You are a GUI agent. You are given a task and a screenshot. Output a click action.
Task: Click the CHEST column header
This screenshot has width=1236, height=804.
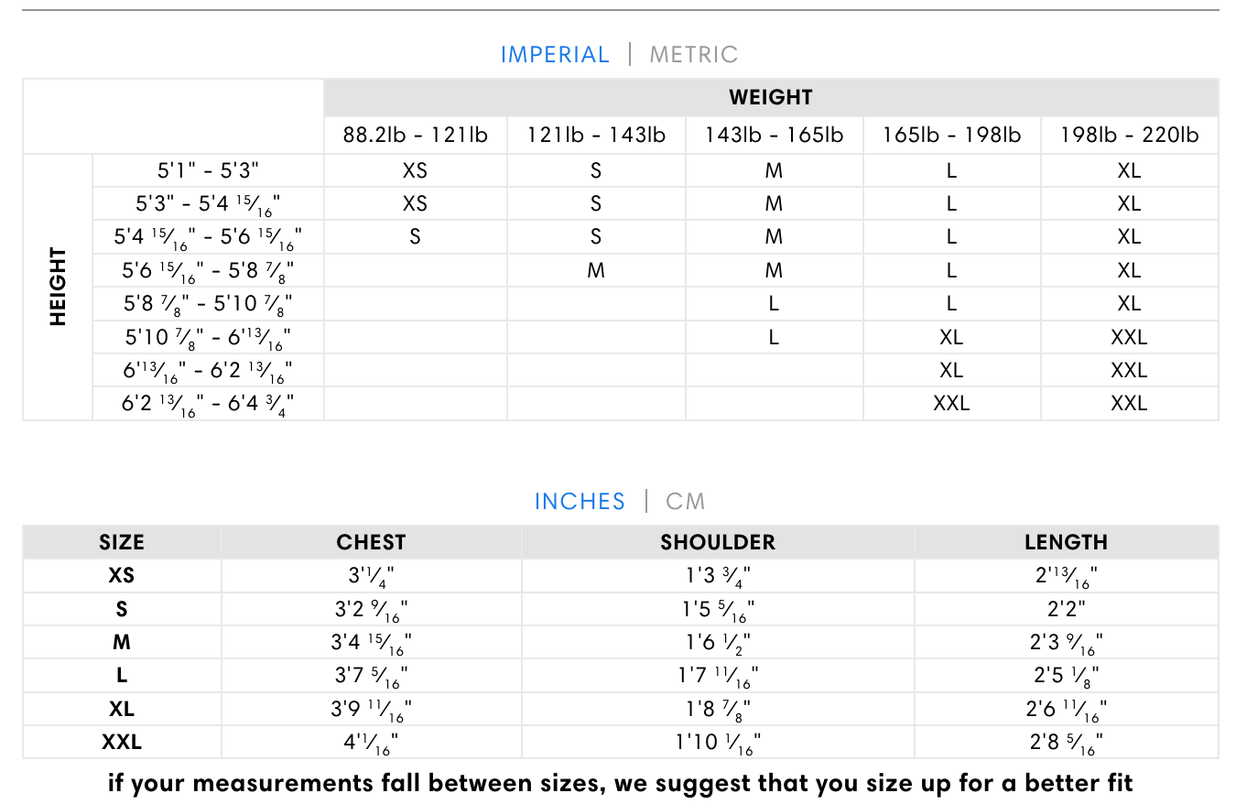(x=371, y=542)
